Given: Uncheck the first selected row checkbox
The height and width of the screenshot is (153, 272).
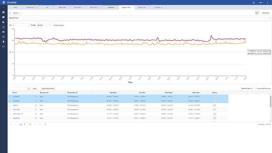Looking at the screenshot, I should click(x=9, y=97).
